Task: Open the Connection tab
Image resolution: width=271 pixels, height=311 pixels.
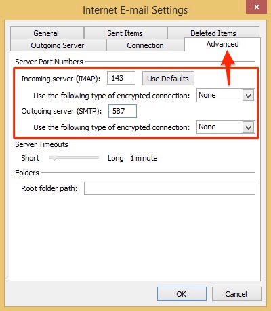Action: [145, 45]
